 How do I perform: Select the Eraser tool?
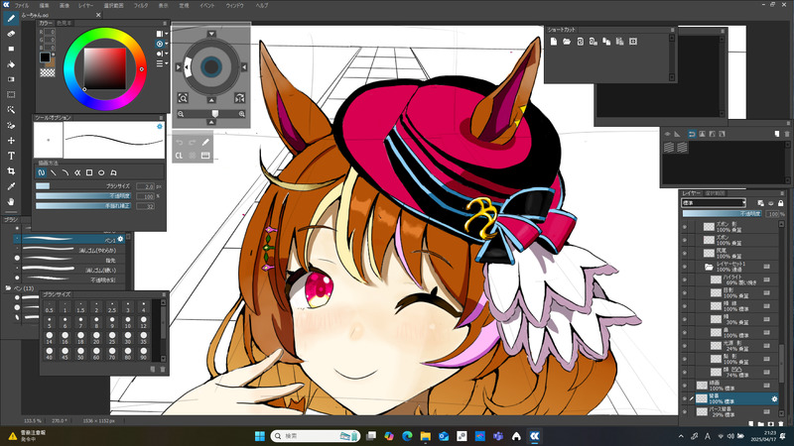(x=11, y=34)
